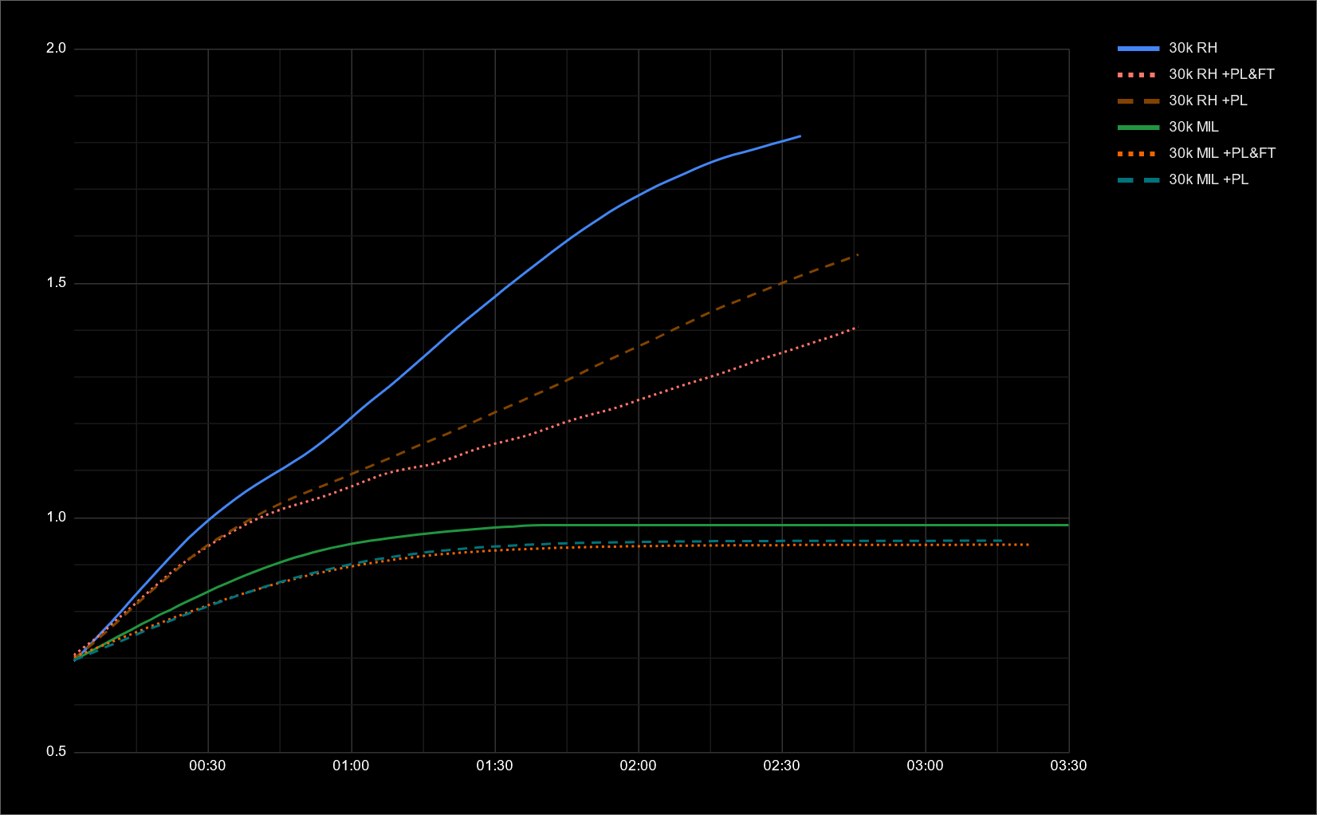Toggle the "30k RH" legend label
The width and height of the screenshot is (1317, 815).
pyautogui.click(x=1193, y=49)
